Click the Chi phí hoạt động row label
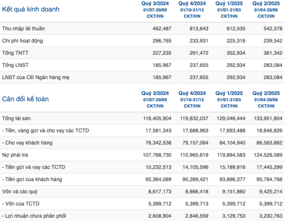 [x=23, y=41]
